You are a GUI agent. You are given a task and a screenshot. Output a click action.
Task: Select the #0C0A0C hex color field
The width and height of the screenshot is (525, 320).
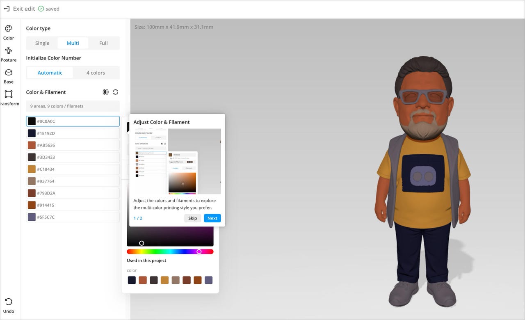click(77, 121)
